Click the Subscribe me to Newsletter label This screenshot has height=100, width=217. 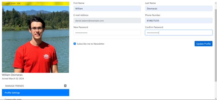(x=91, y=44)
